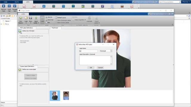Open the Export Labels dropdown

pos(97,20)
